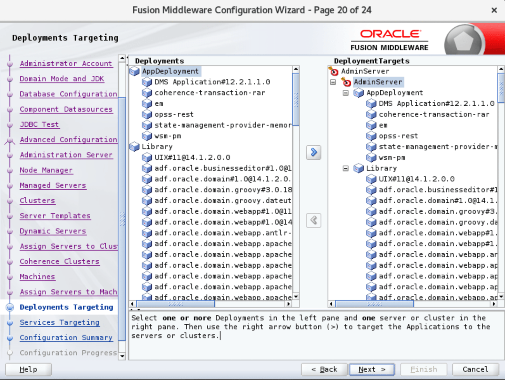Click scroll-up arrow of the wizard steps list
The height and width of the screenshot is (380, 505).
122,58
